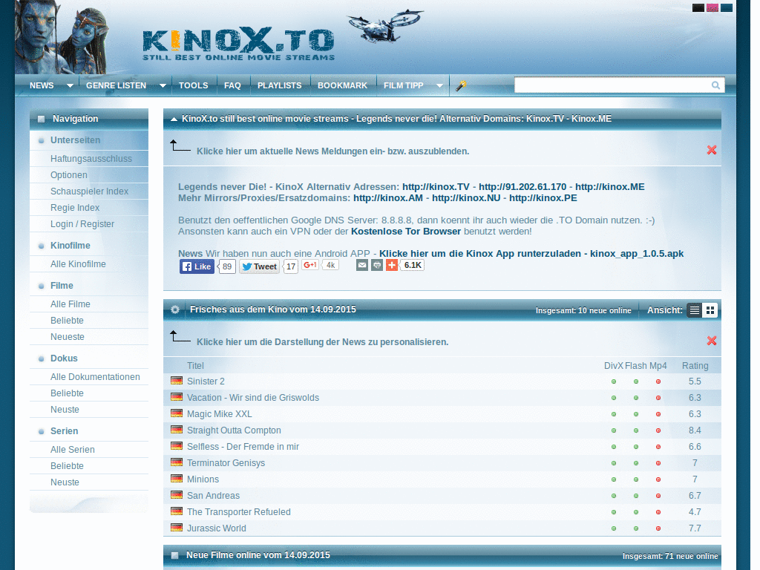
Task: Open Optionen in the sidebar
Action: click(69, 175)
